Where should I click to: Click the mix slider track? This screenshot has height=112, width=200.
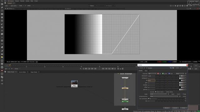(170, 101)
